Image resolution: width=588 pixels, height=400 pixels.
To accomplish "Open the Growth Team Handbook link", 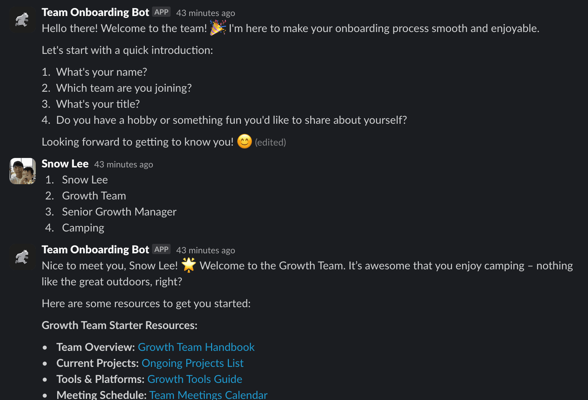I will pos(196,347).
